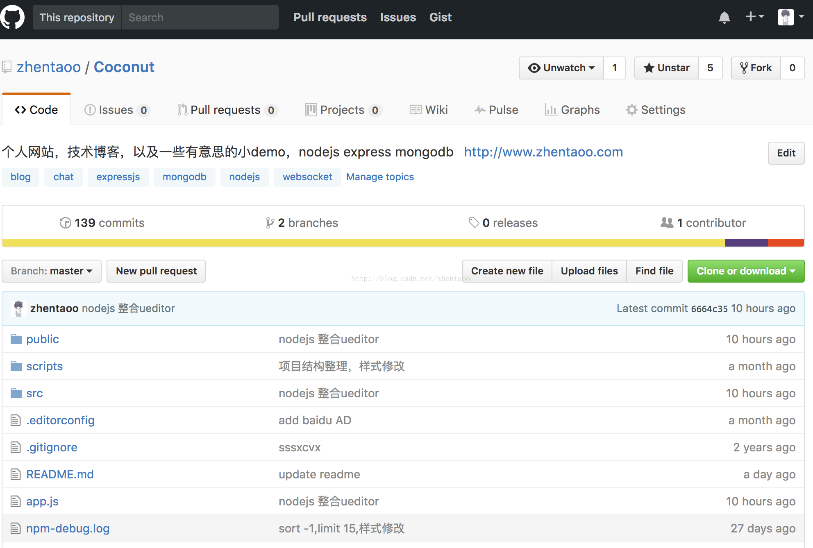Image resolution: width=813 pixels, height=548 pixels.
Task: Click the yellow language bar segment
Action: [364, 243]
